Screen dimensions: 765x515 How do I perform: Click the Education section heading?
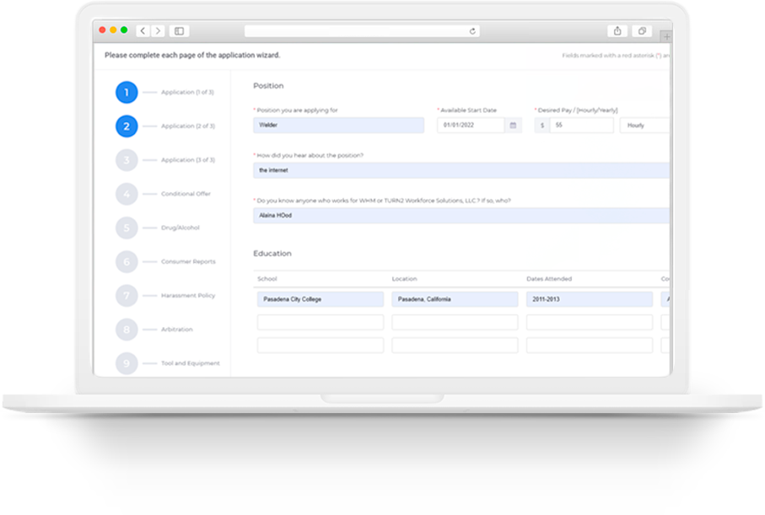click(272, 254)
